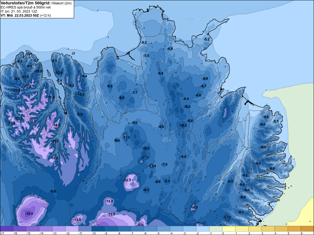Select the -6.9 temperature label
The width and height of the screenshot is (314, 235).
click(170, 49)
